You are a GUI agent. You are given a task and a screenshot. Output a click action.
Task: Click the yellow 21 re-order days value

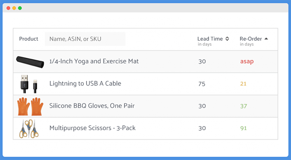[243, 84]
